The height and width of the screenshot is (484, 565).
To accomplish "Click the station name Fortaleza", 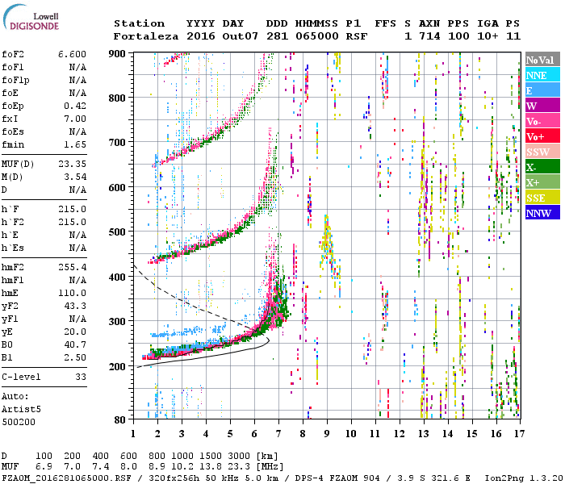I will coord(146,36).
